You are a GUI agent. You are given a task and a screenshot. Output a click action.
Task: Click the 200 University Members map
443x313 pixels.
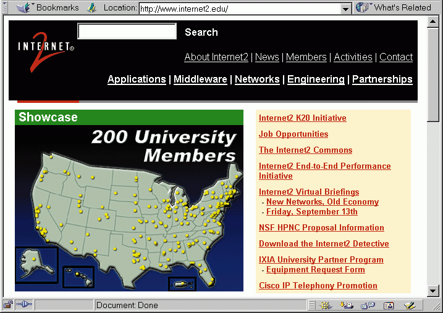[129, 208]
